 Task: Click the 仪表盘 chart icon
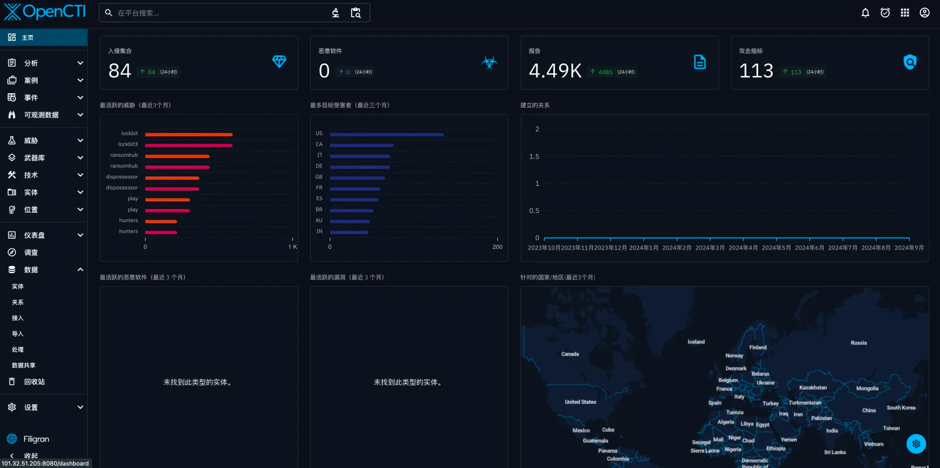coord(12,235)
